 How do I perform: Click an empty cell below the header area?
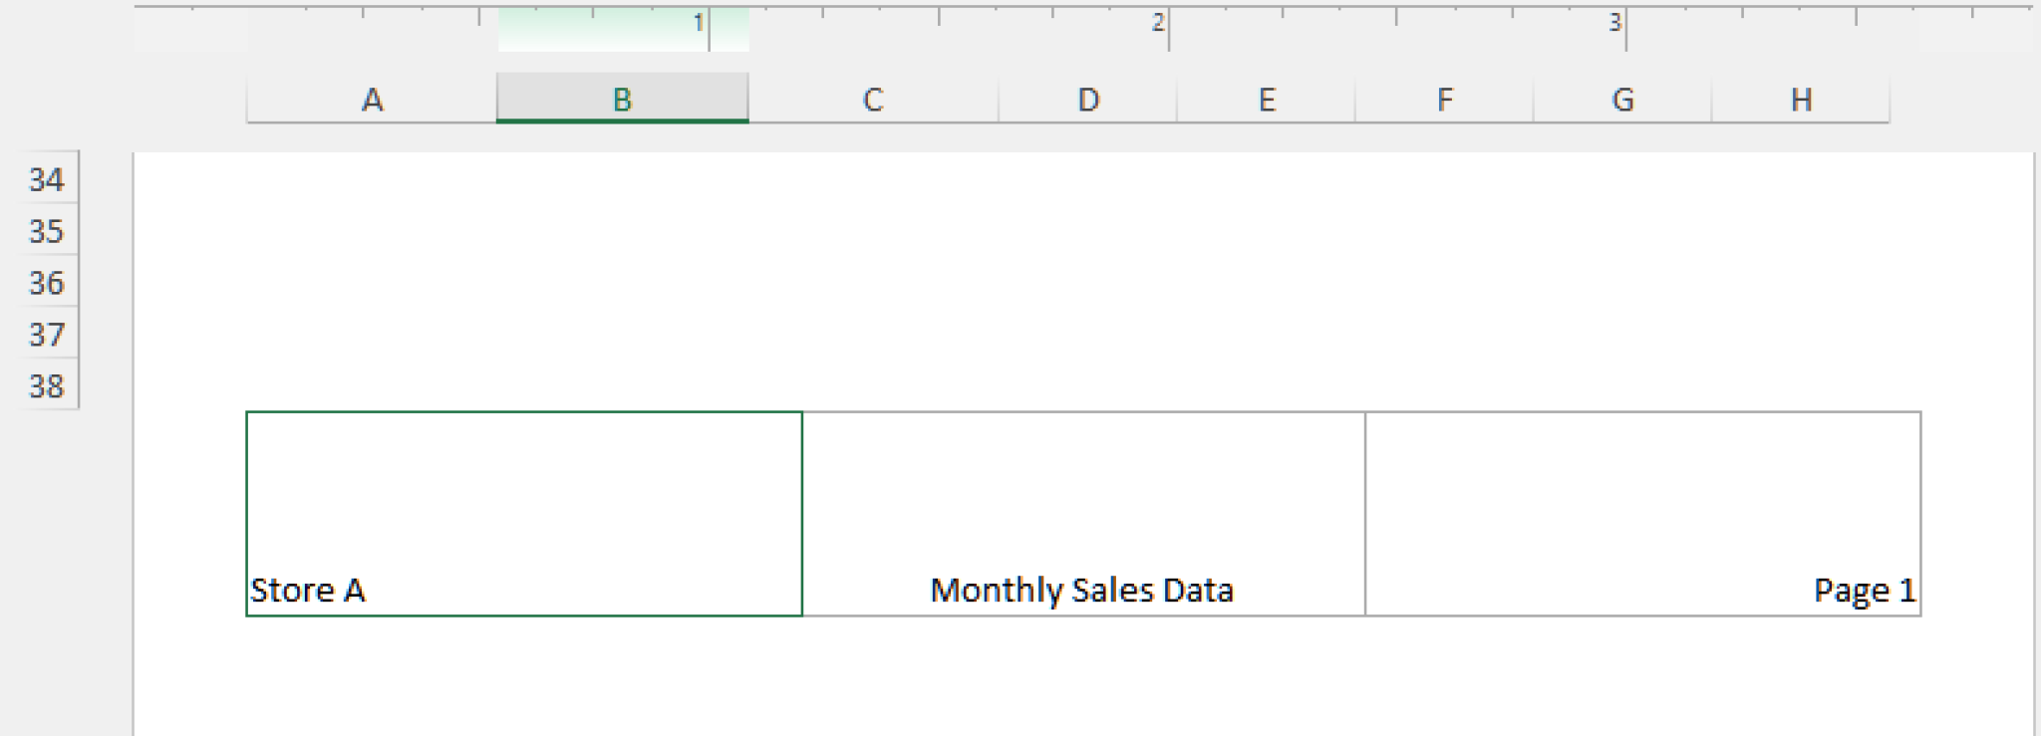coord(997,687)
